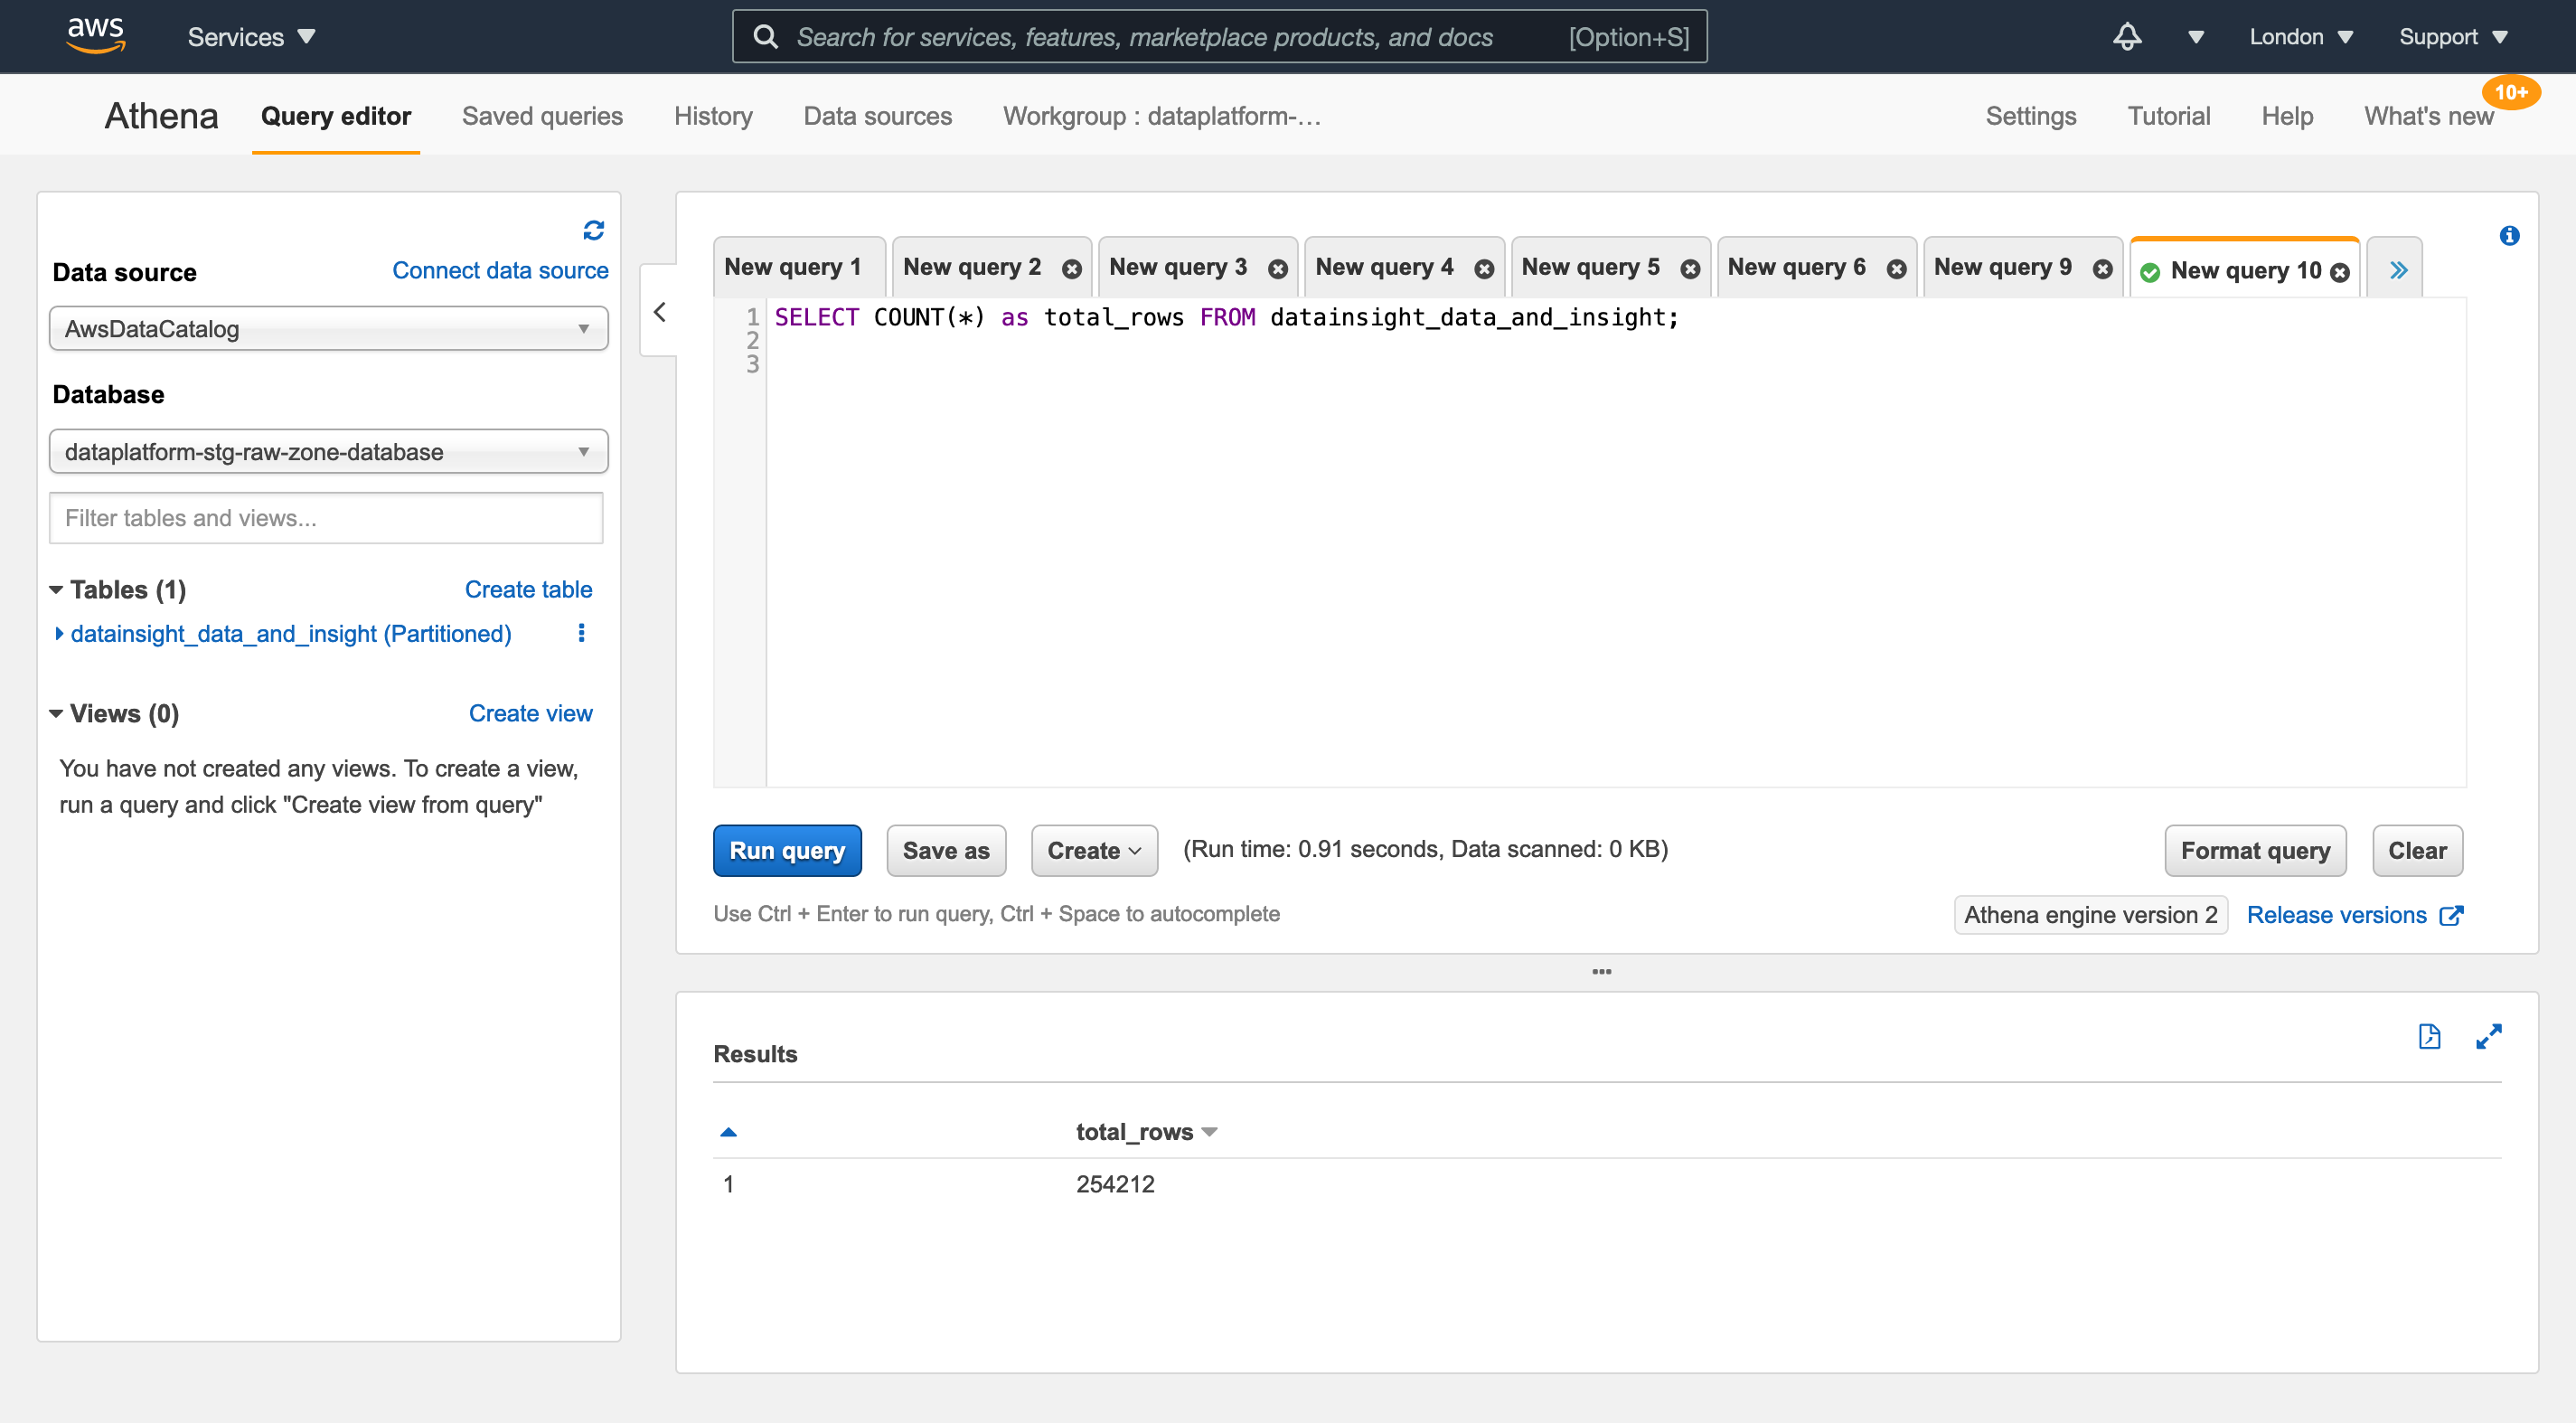Click the 254212 result cell
The image size is (2576, 1423).
click(x=1115, y=1184)
